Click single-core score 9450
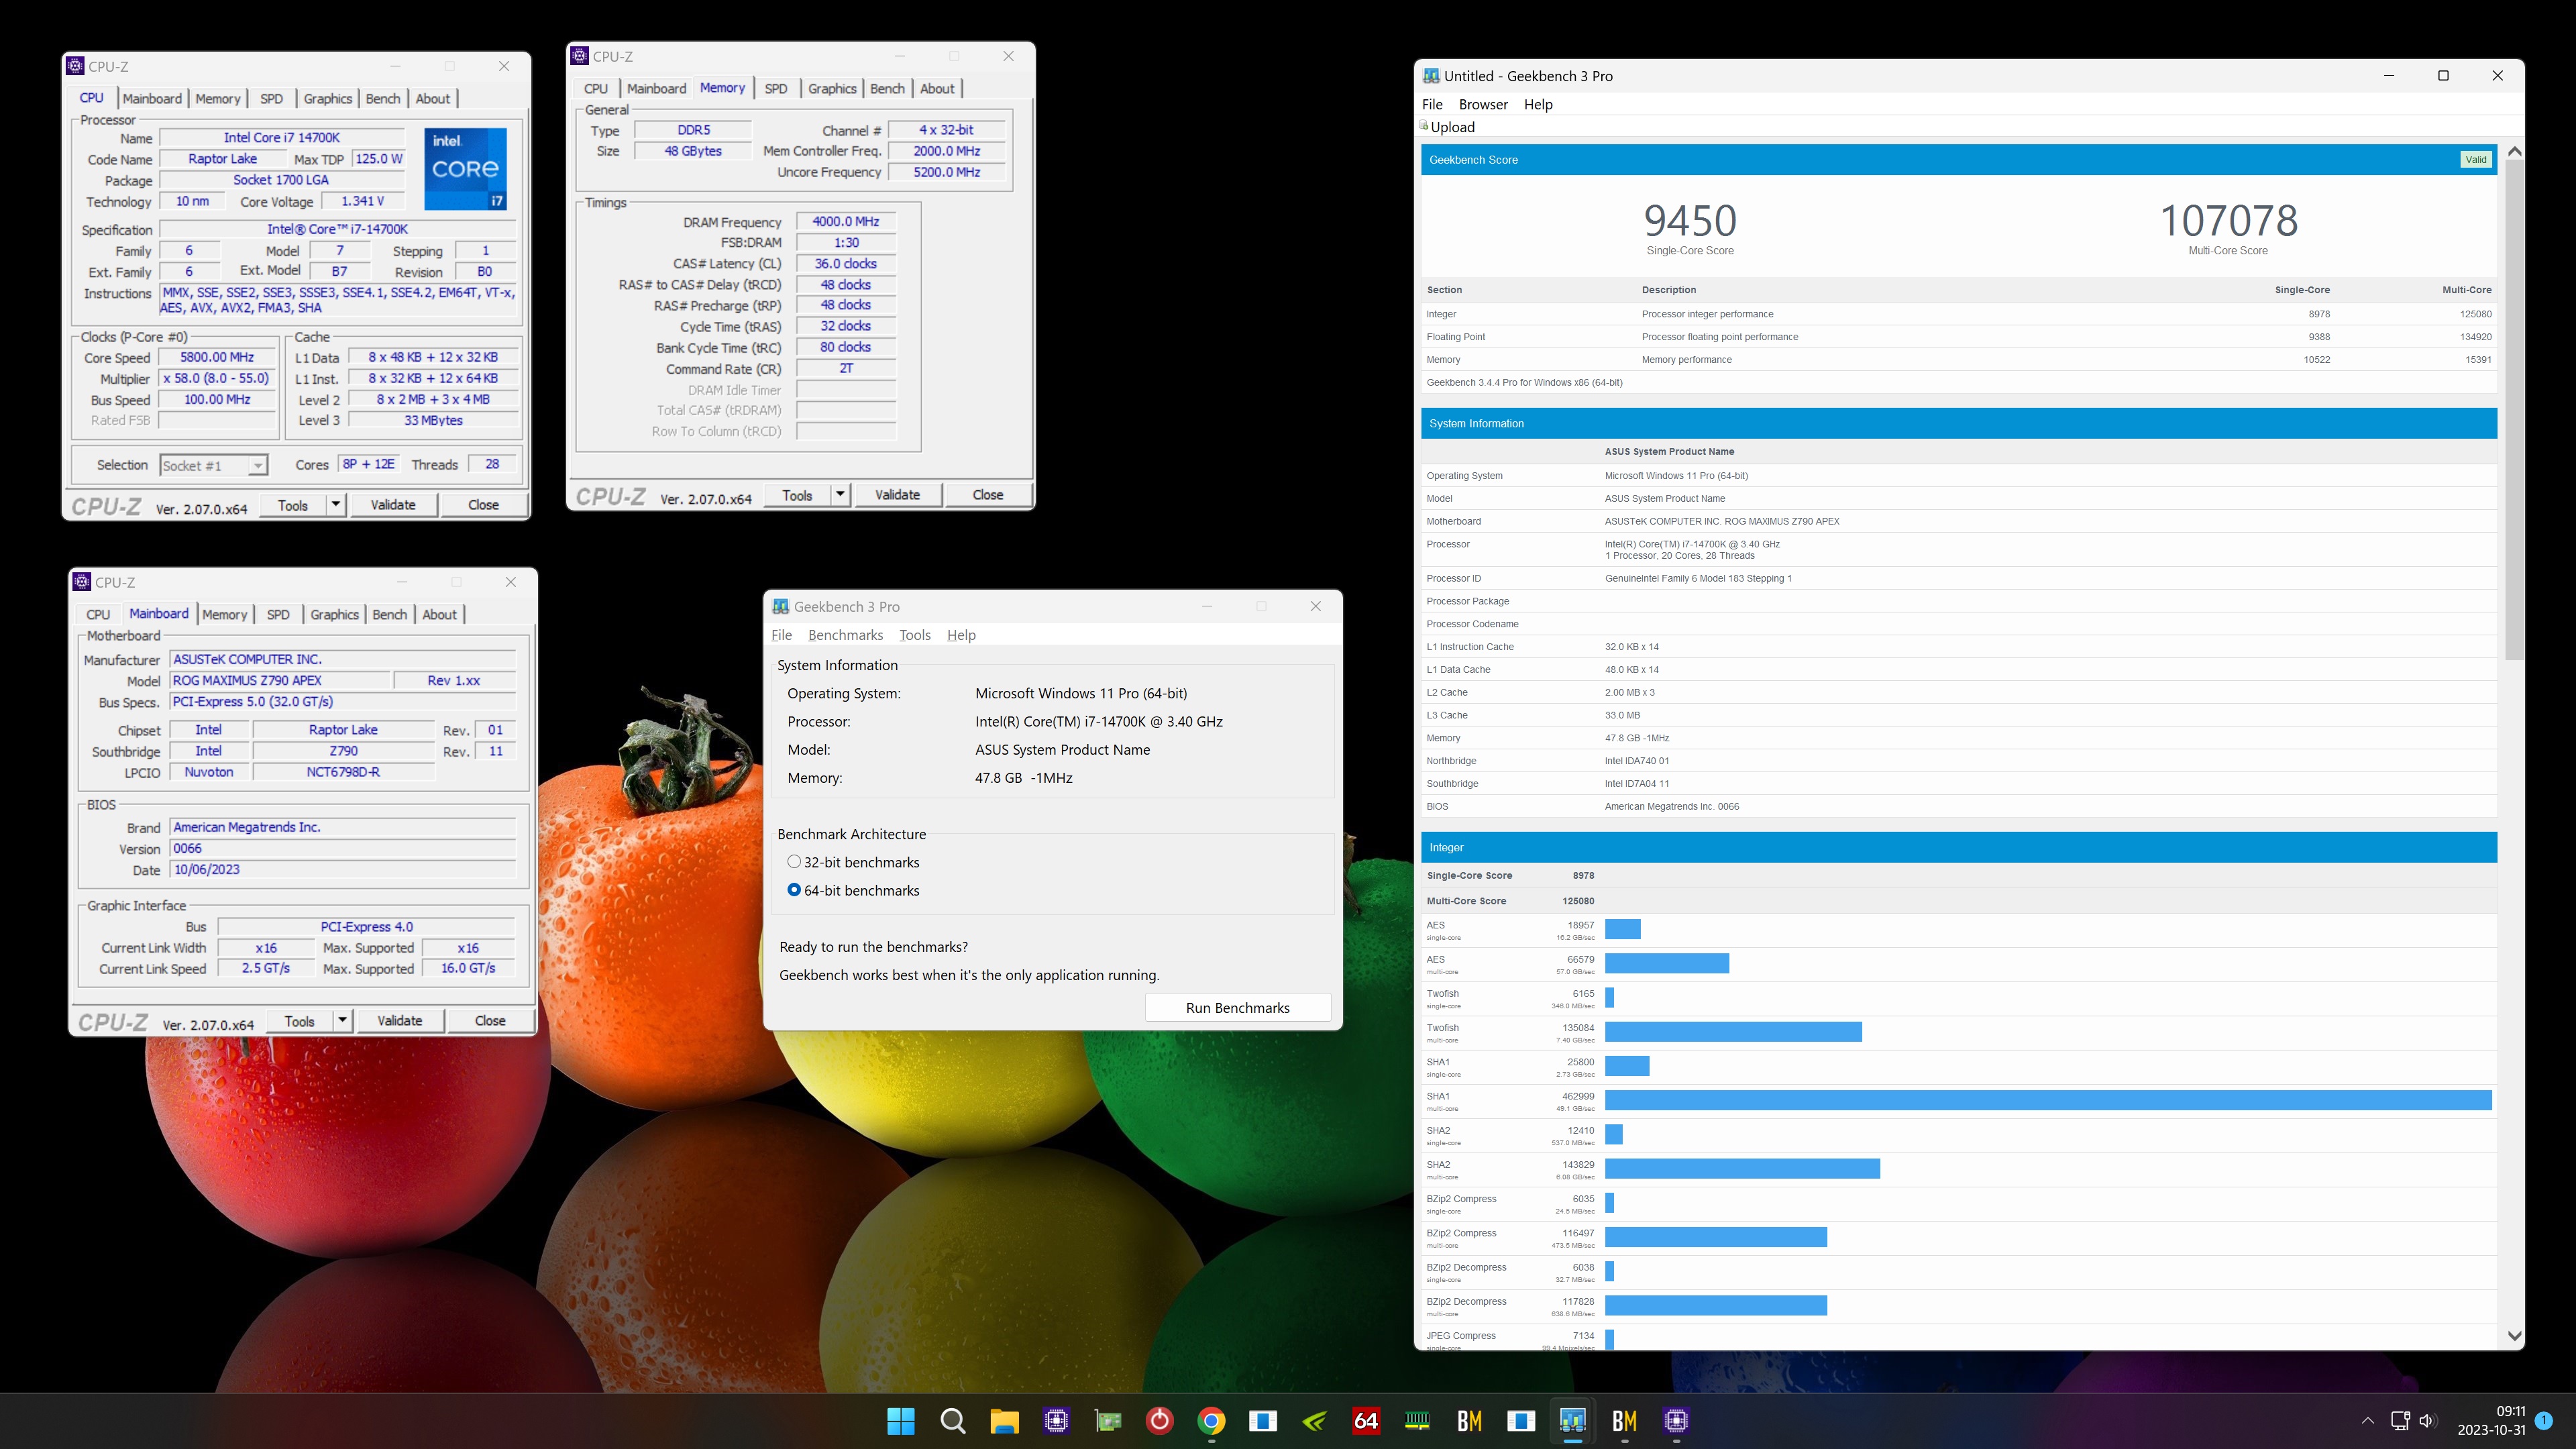2576x1449 pixels. click(1690, 220)
